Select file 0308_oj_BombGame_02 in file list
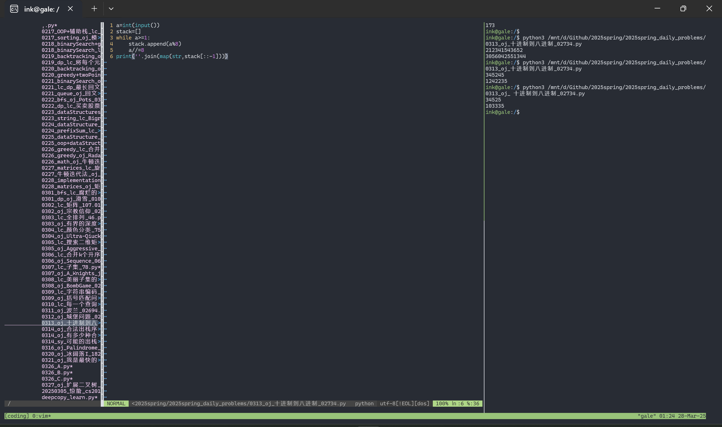 click(x=71, y=286)
